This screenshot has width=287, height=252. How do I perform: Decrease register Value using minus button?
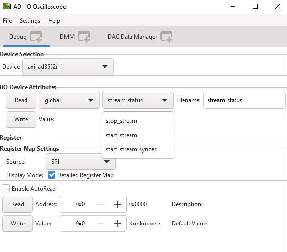[101, 224]
